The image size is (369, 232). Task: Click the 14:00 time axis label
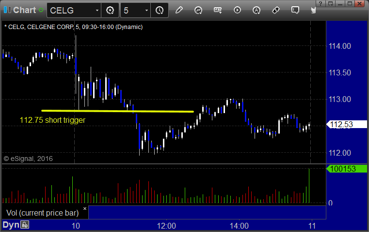click(239, 226)
